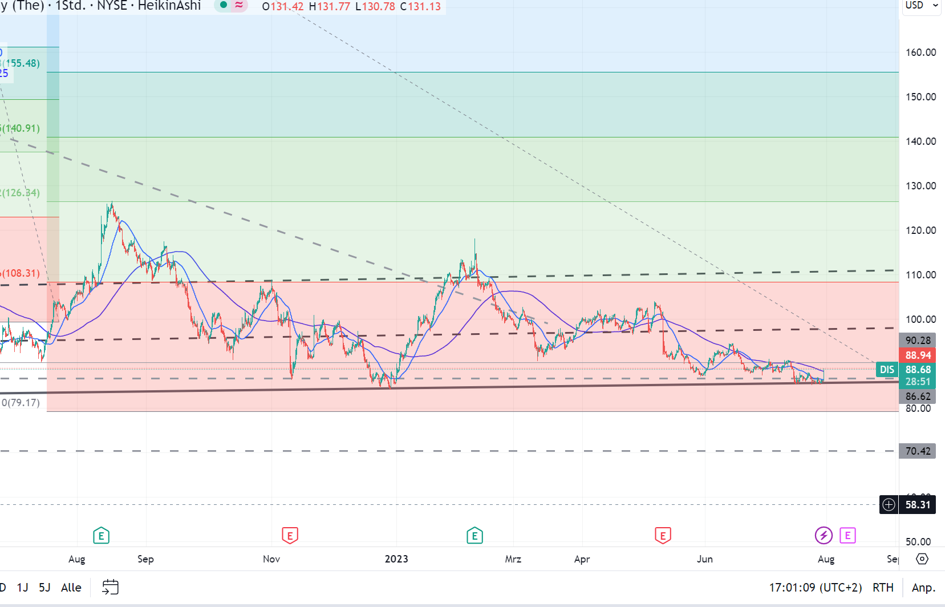The image size is (945, 607).
Task: Open the green earnings marker near Aug 2022
Action: tap(101, 536)
